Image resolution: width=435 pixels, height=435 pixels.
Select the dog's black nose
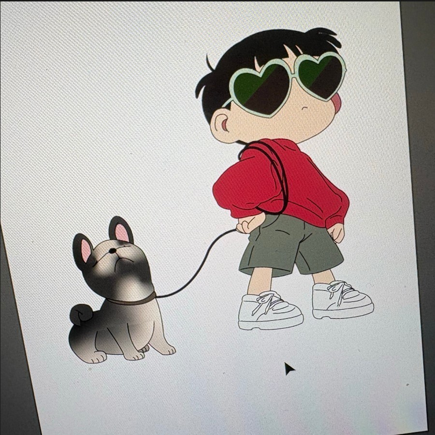pyautogui.click(x=112, y=251)
